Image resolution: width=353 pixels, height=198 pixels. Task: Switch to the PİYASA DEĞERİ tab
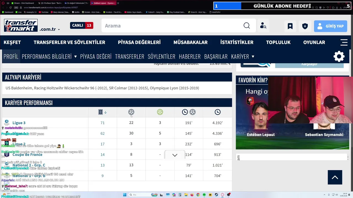coord(96,56)
